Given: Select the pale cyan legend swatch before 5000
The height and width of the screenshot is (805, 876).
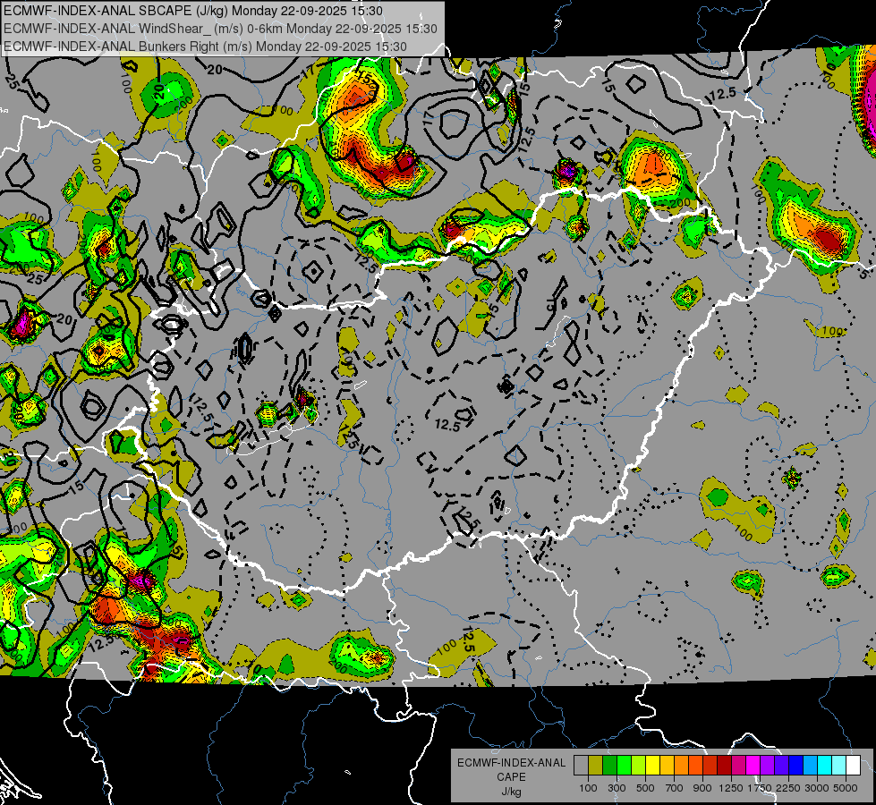Looking at the screenshot, I should (x=839, y=765).
